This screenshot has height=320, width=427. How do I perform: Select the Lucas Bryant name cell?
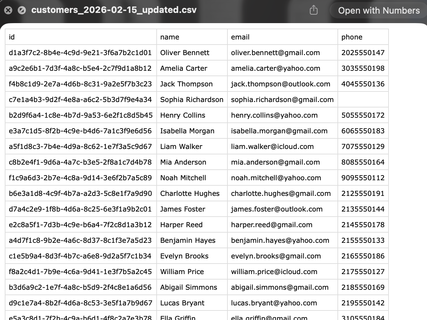click(x=182, y=303)
